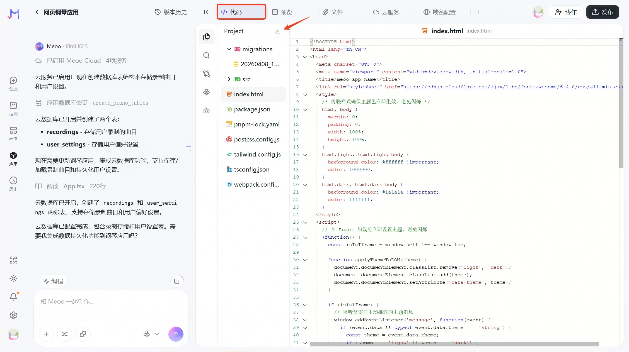Open the webpack.confi... file in the tree
Viewport: 629px width, 352px height.
point(253,184)
